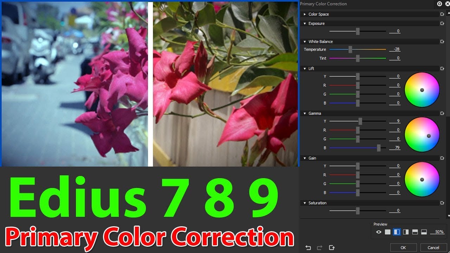Click the Exposure value field
Screen dimensions: 450x253
[x=395, y=31]
